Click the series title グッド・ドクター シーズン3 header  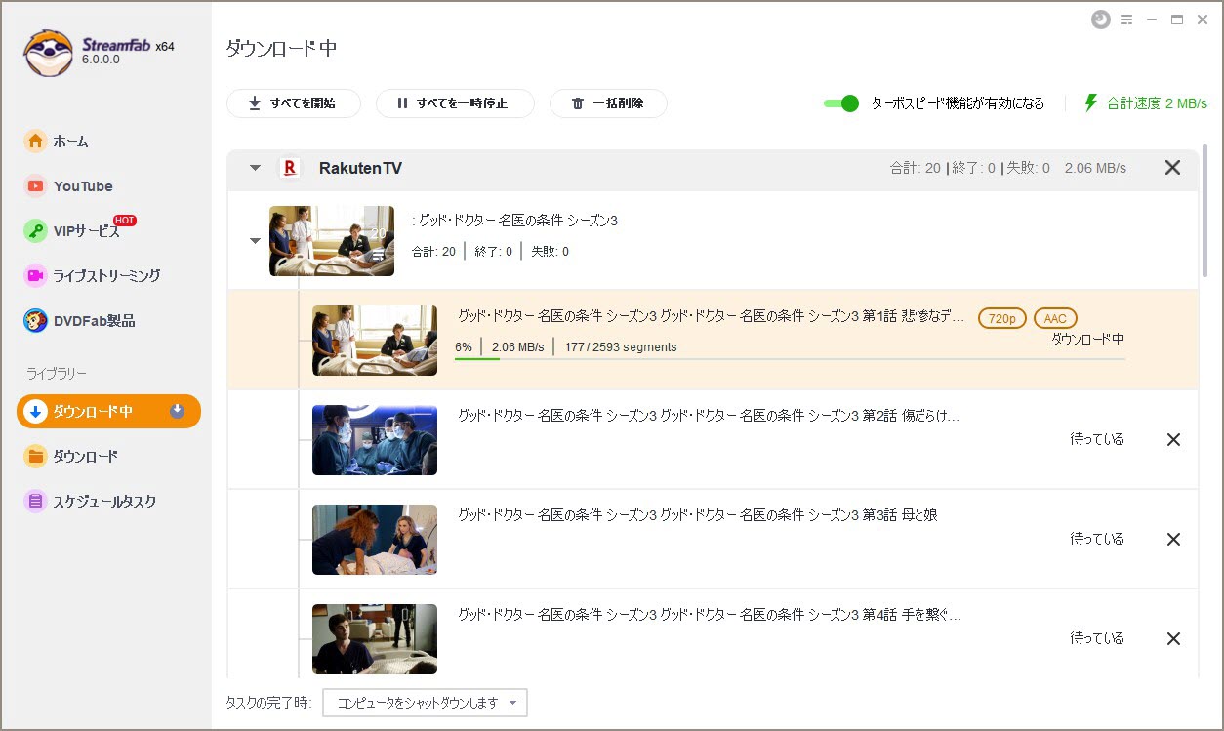point(517,221)
